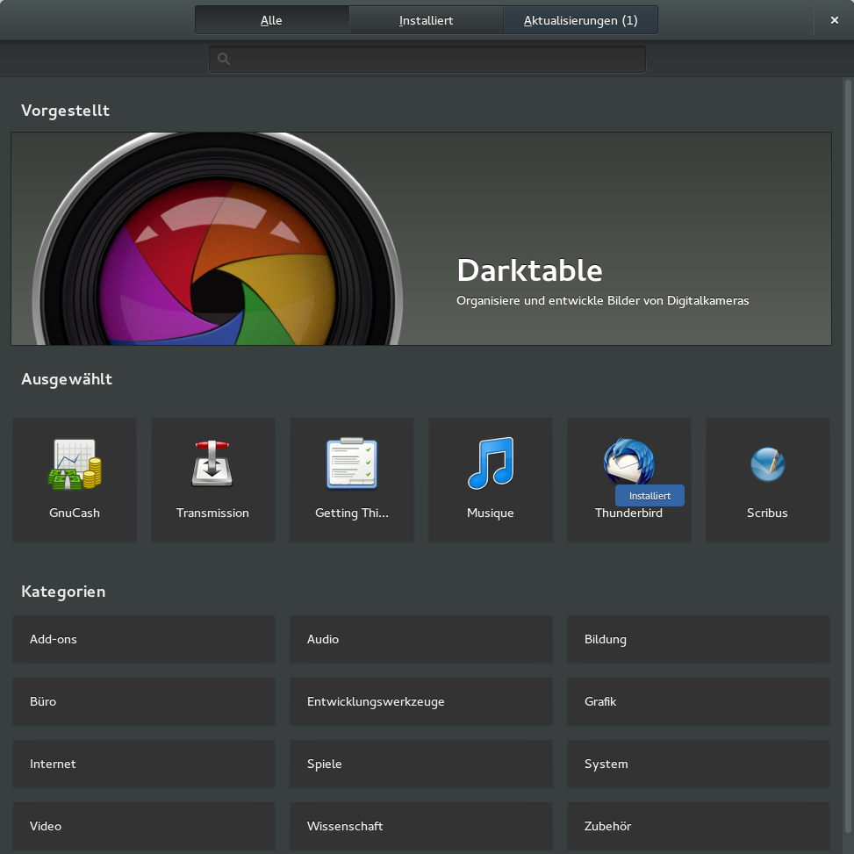The image size is (854, 854).
Task: Open the Video category
Action: click(x=144, y=826)
